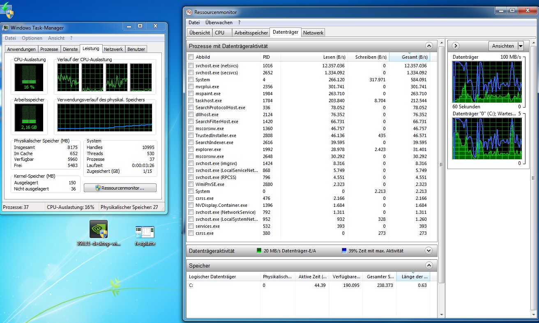Viewport: 539px width, 323px height.
Task: Check the SearchIndexer.exe box
Action: (x=191, y=142)
